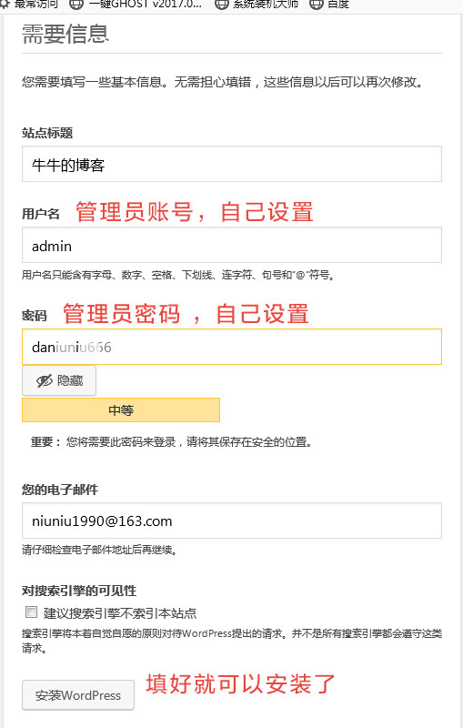Click the 安装WordPress button
The image size is (463, 728).
click(78, 695)
